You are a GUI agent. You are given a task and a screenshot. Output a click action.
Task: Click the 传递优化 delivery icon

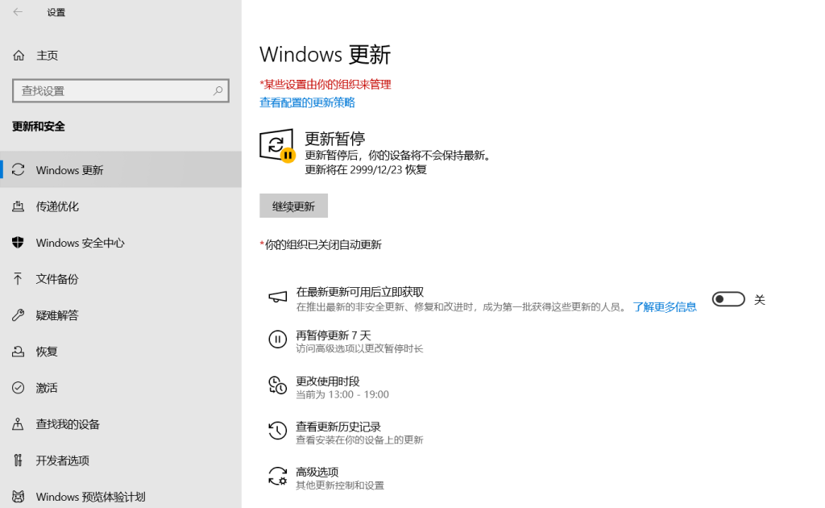click(19, 206)
